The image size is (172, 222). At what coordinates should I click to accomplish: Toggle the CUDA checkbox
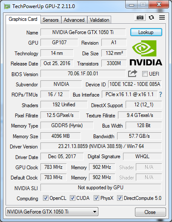[72, 198]
